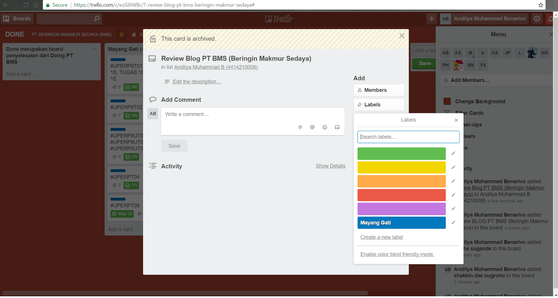Click the NG member avatar in Menu
558x298 pixels.
(545, 53)
